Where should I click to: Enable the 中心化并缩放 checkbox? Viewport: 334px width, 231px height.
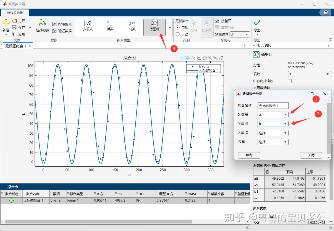coord(290,81)
